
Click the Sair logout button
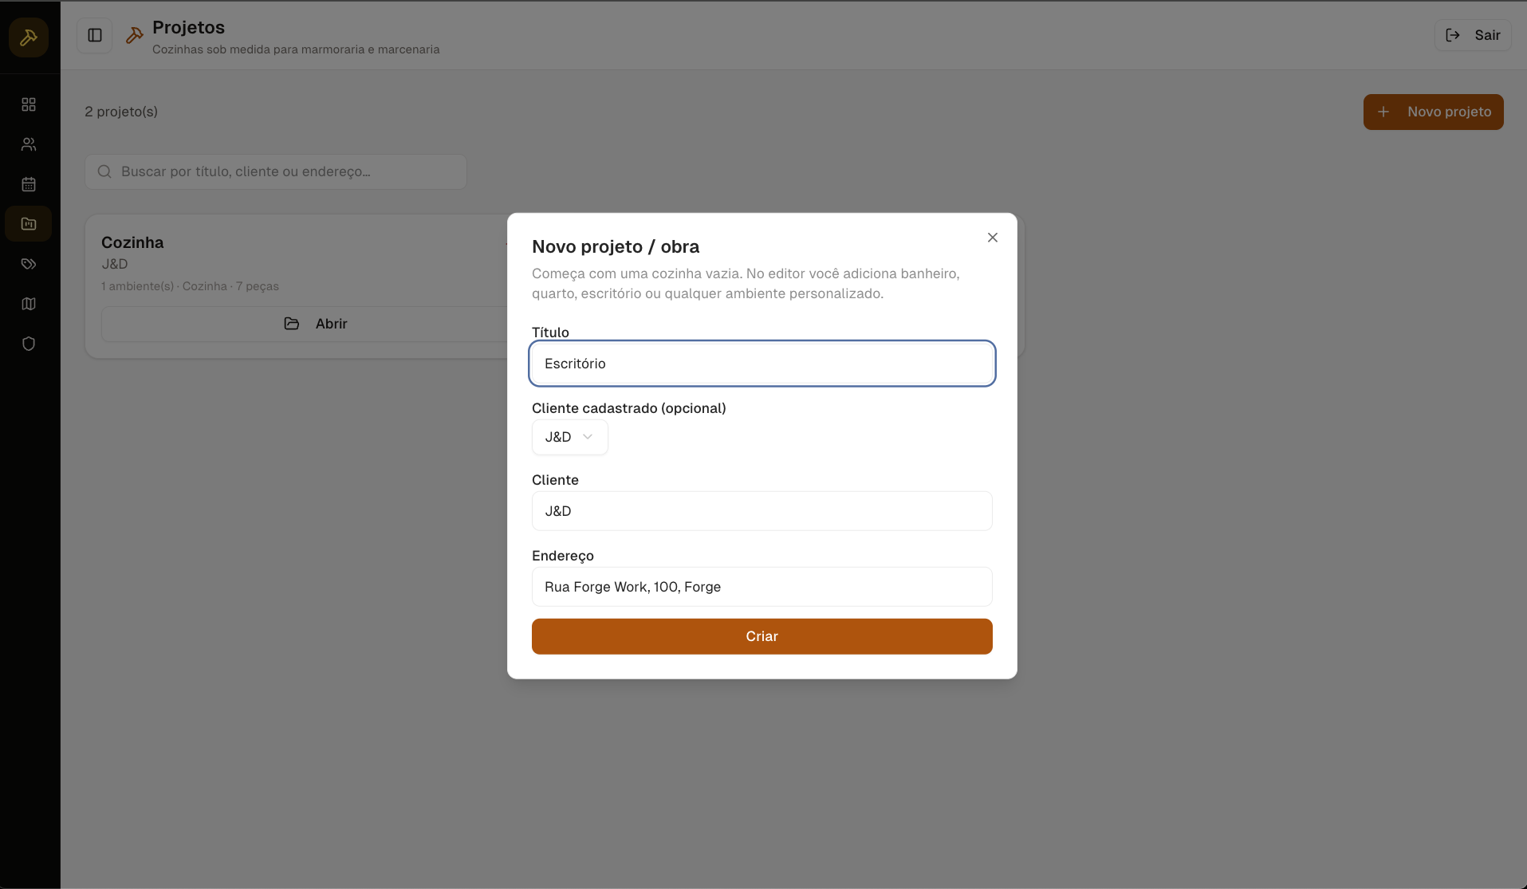click(x=1472, y=35)
